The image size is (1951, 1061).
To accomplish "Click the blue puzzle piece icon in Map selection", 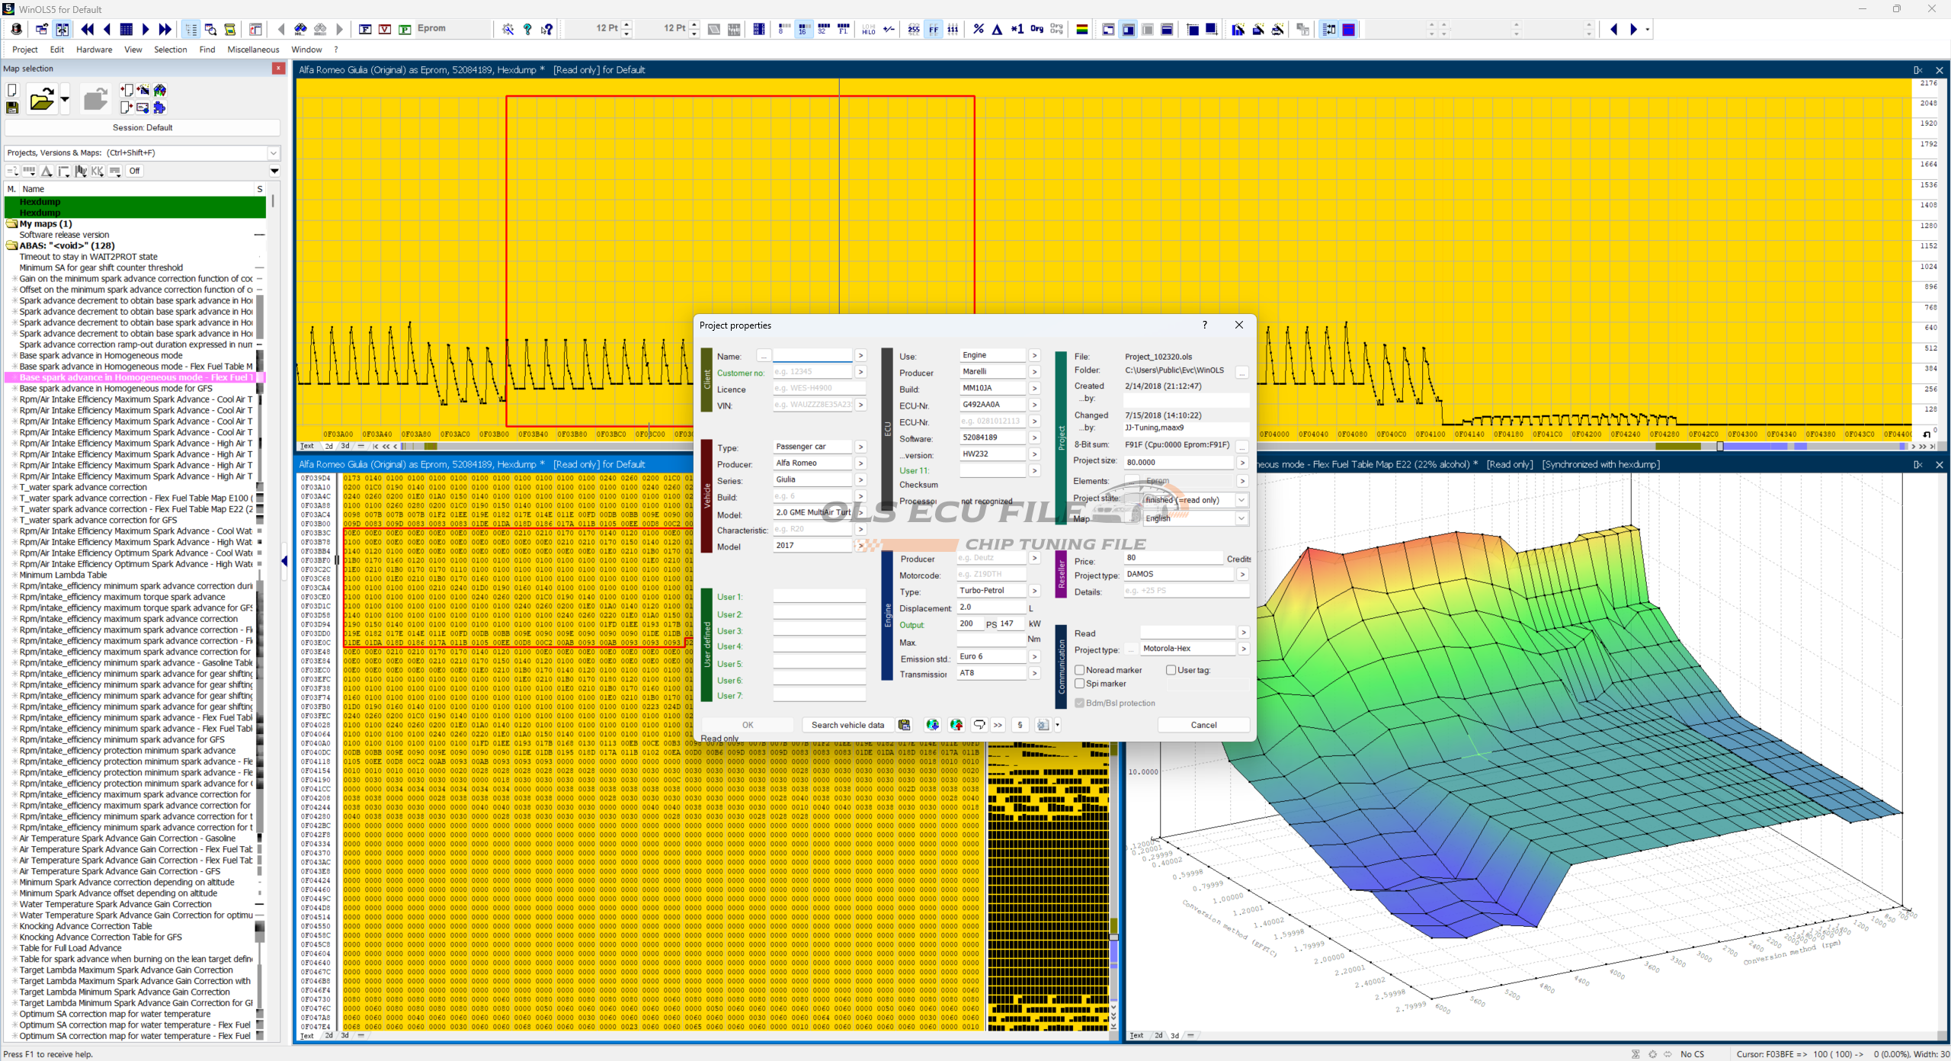I will (x=159, y=107).
